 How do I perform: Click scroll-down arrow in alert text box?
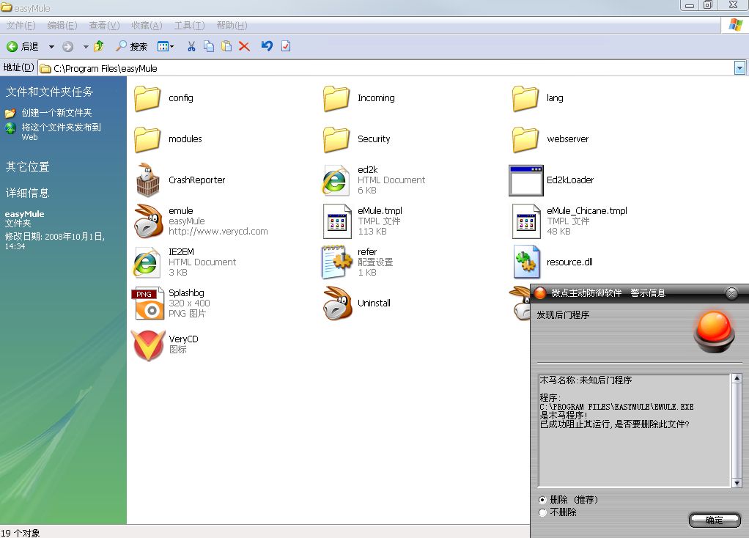tap(737, 483)
